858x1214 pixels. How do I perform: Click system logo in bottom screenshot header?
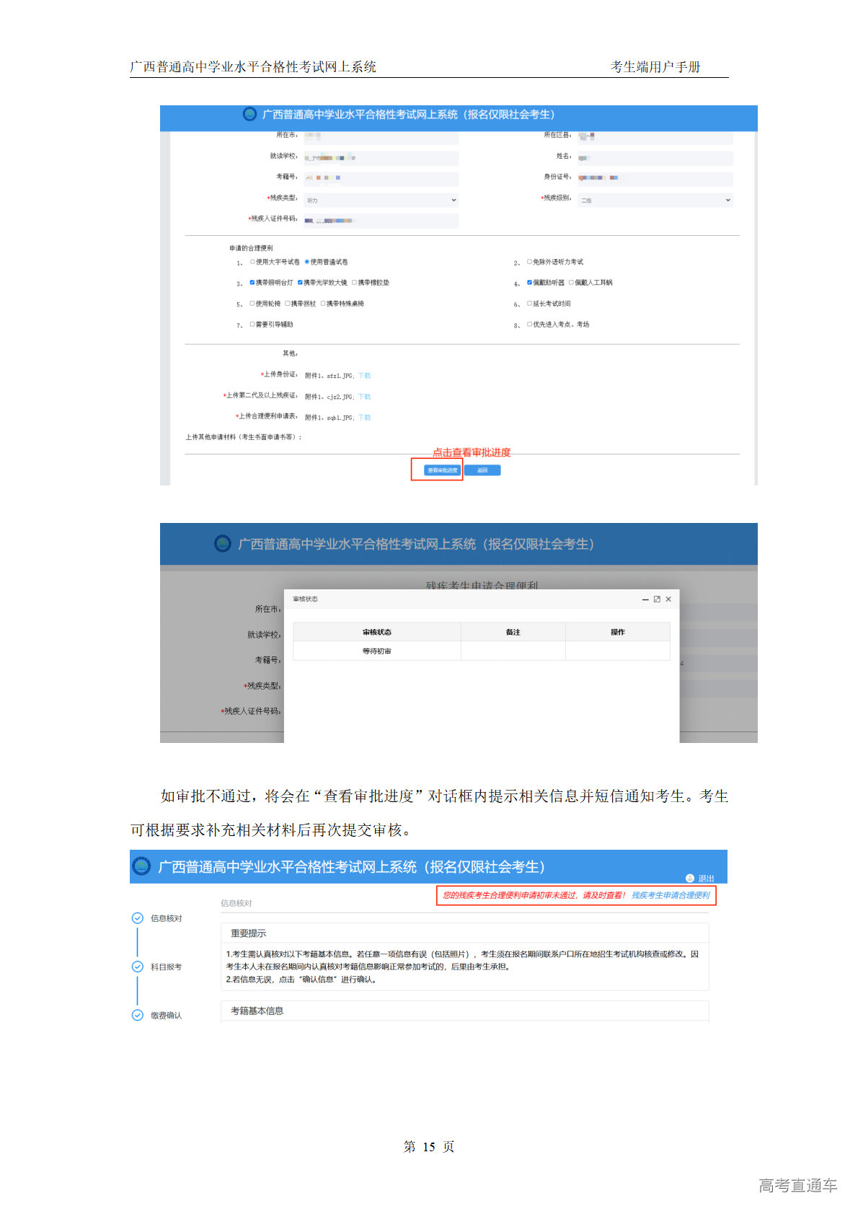tap(142, 866)
